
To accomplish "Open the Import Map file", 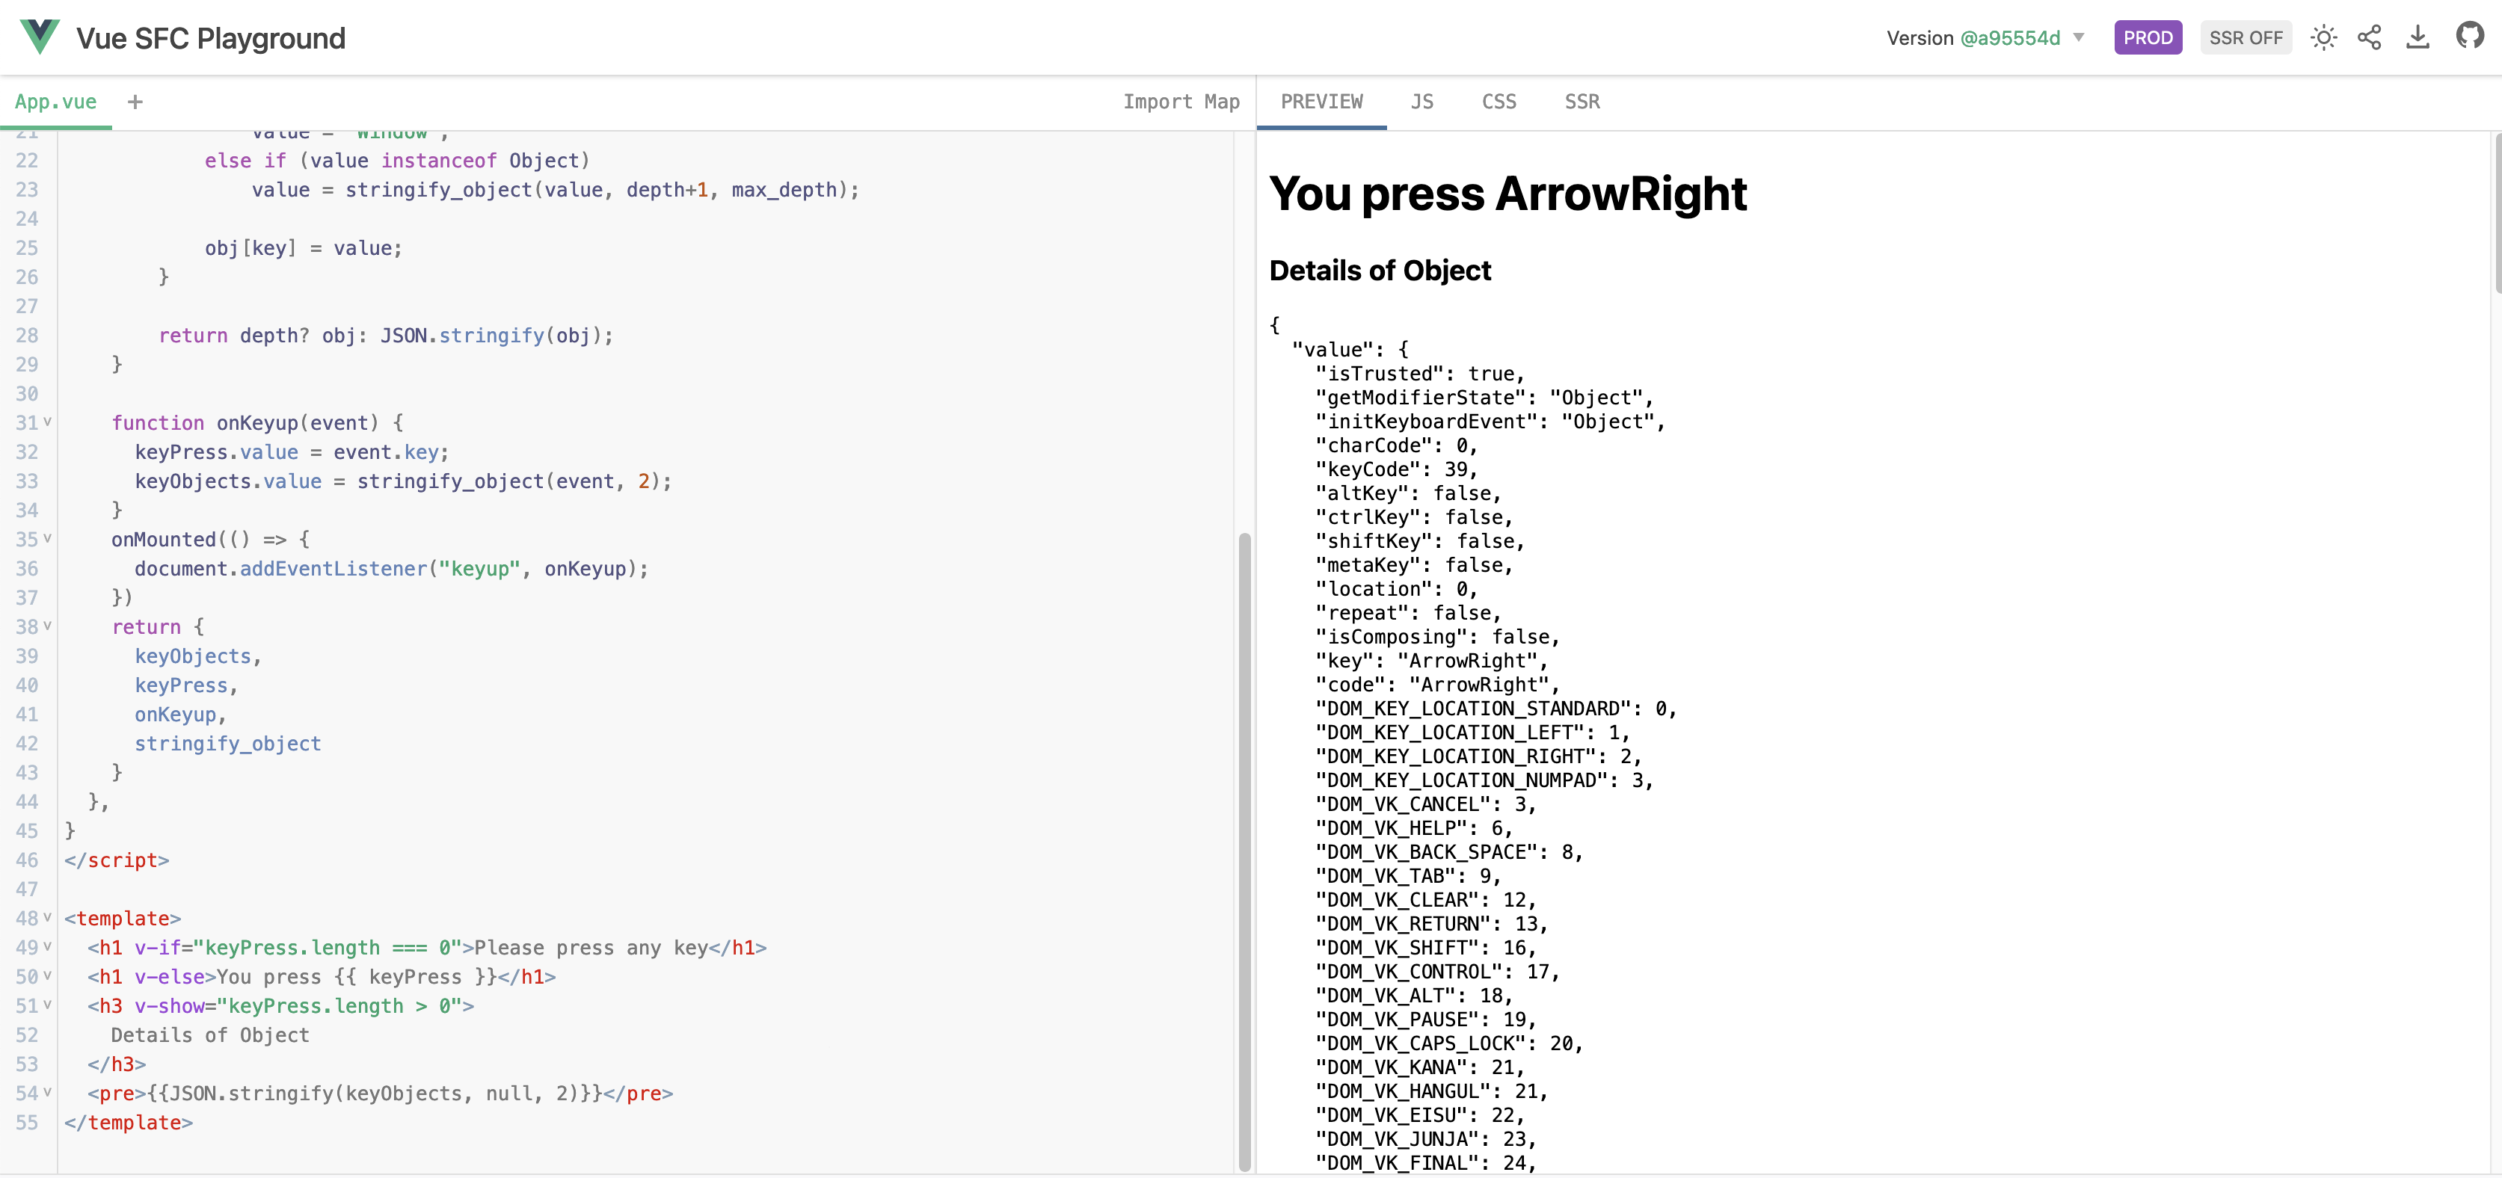I will coord(1180,102).
